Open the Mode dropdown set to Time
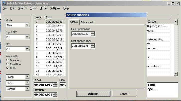Viewport: 181px width, 101px height. pyautogui.click(x=27, y=25)
